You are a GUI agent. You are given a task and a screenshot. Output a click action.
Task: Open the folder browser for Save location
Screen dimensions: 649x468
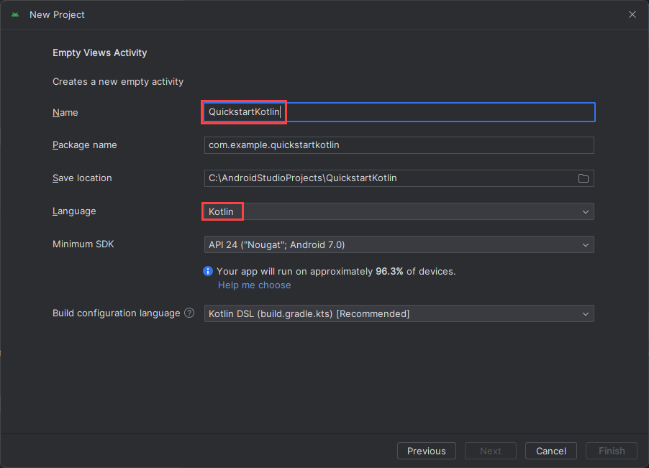pyautogui.click(x=583, y=178)
